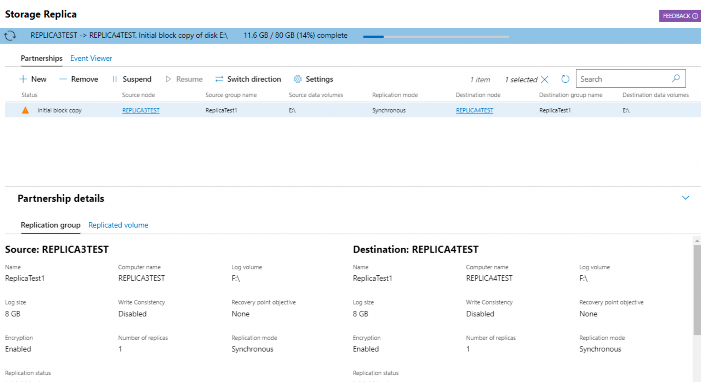Image resolution: width=701 pixels, height=382 pixels.
Task: Clear the selection with the X icon
Action: (545, 79)
